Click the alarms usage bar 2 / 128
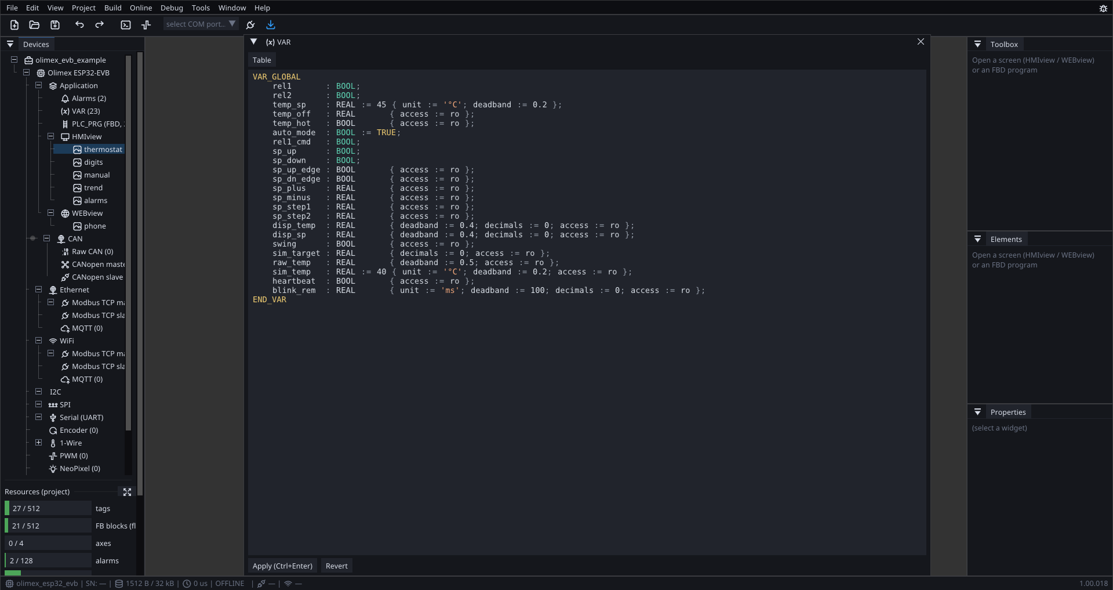 (48, 560)
